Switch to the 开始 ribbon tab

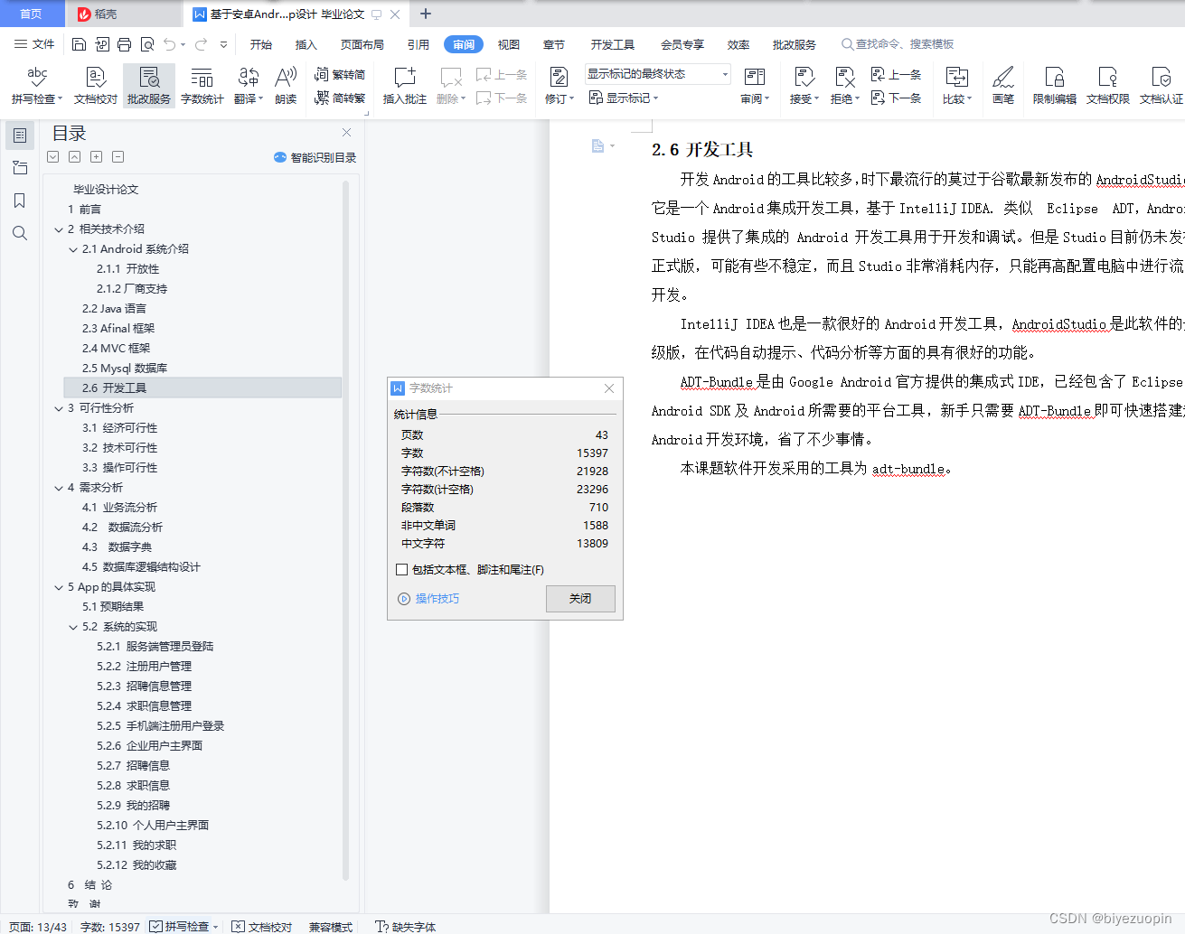[x=261, y=44]
